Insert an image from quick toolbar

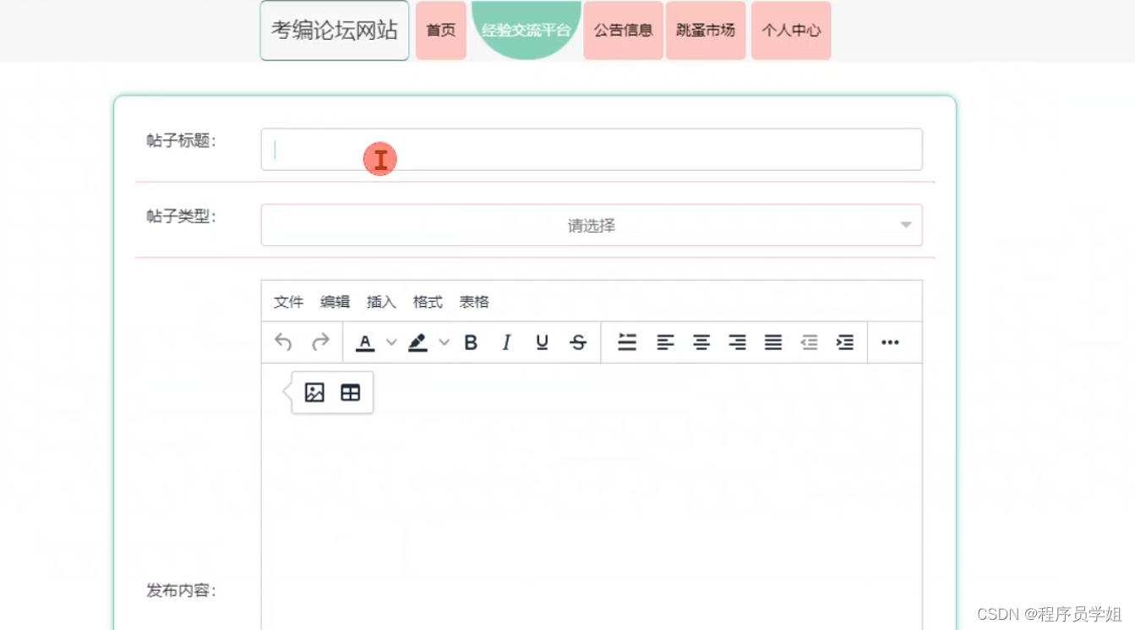[x=314, y=392]
